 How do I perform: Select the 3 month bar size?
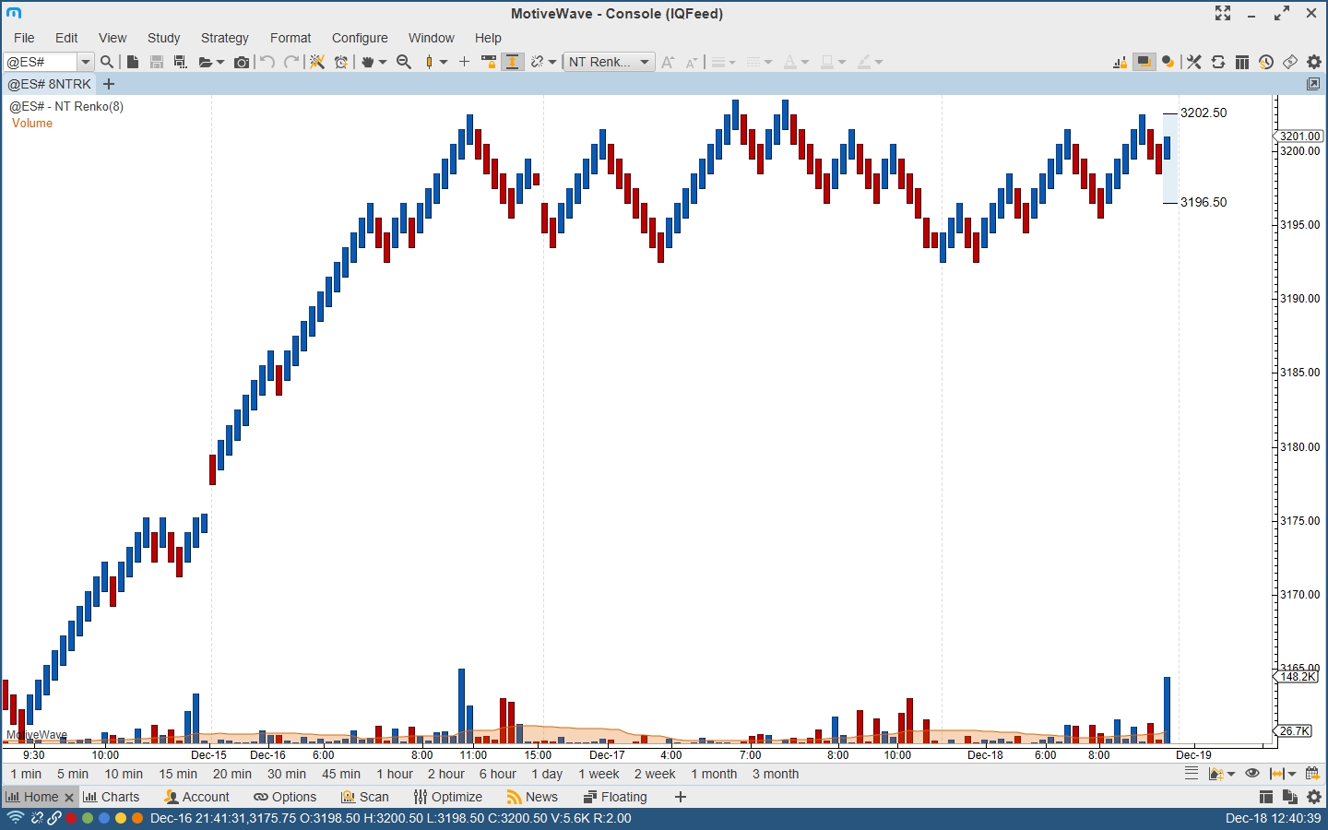point(776,774)
